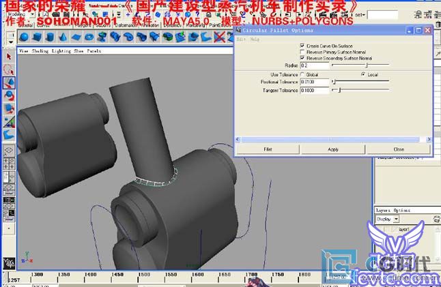Select the Global tolerance radio button
The image size is (441, 287).
tap(302, 74)
